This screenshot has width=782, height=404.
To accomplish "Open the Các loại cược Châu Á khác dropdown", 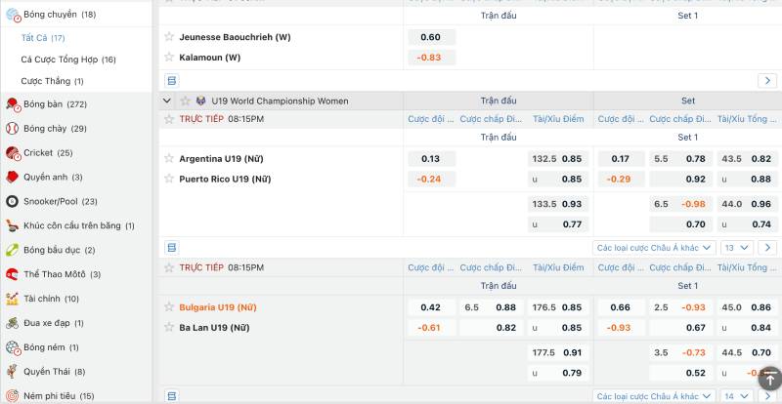I will (654, 248).
